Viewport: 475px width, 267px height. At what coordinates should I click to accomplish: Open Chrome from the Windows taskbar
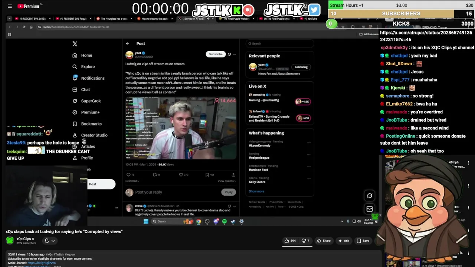199,221
